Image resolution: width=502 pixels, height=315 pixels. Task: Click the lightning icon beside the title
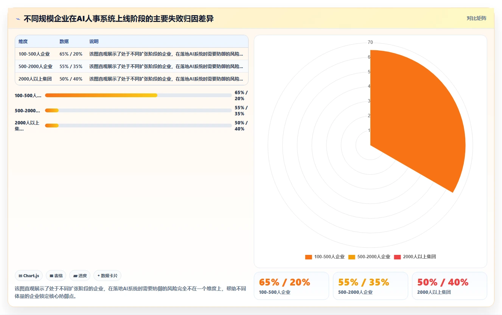click(18, 19)
